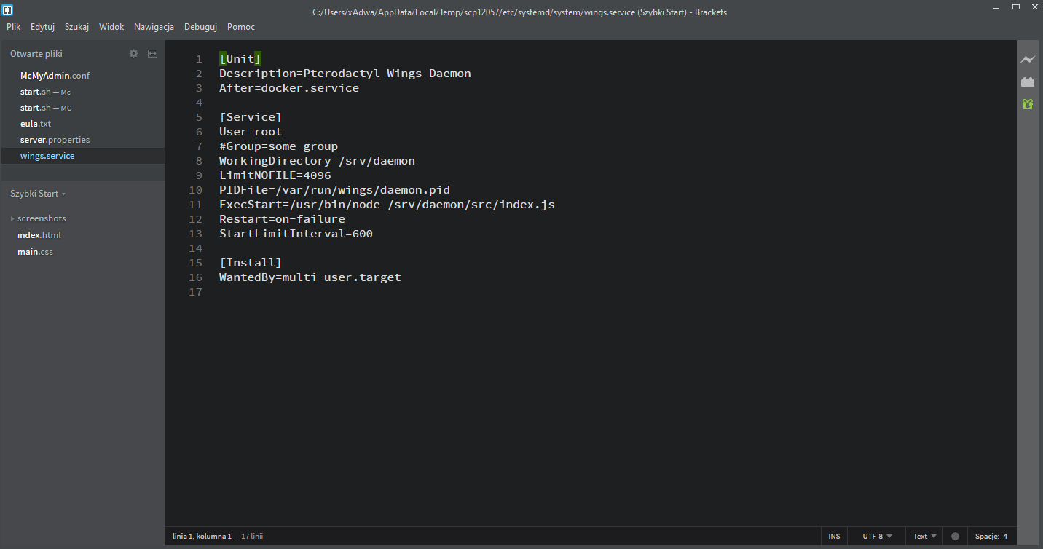Open the Nawigacja menu
The height and width of the screenshot is (549, 1043).
pyautogui.click(x=154, y=27)
